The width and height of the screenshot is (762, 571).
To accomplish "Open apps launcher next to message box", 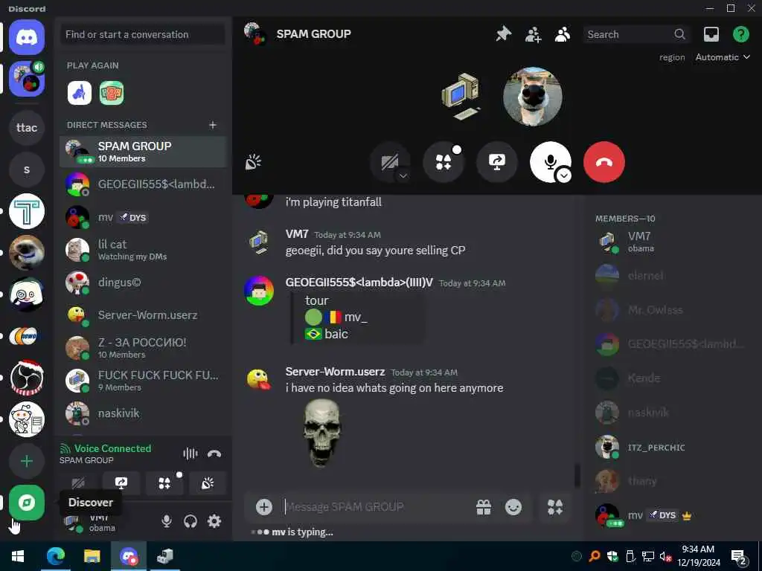I will coord(555,507).
